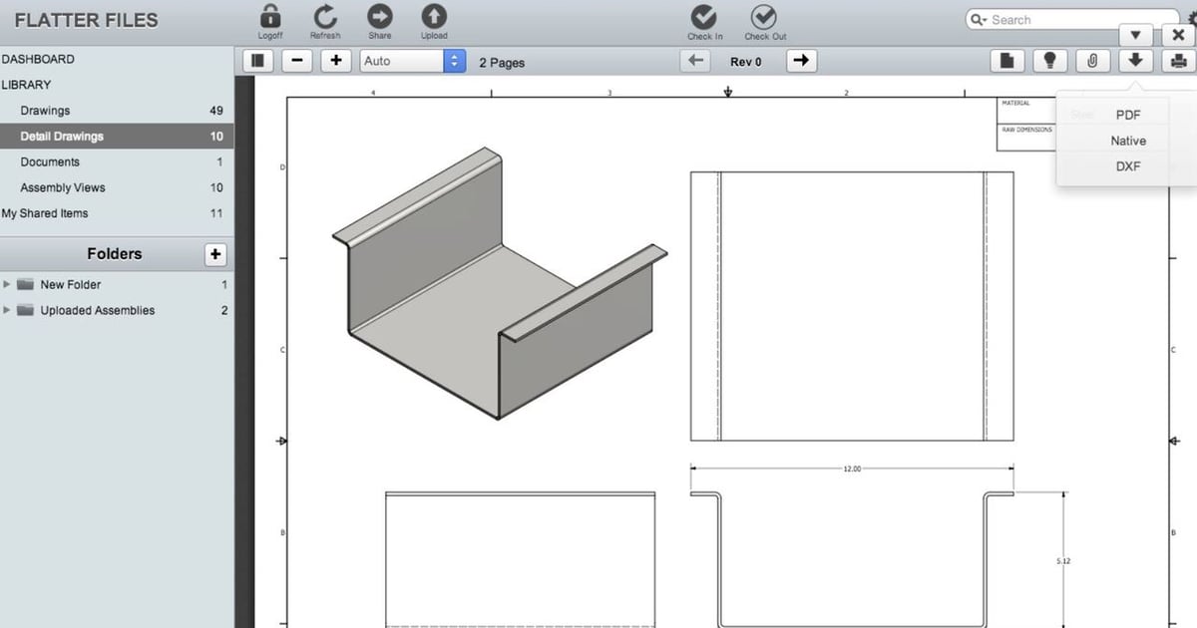Choose DXF download format

[1128, 166]
